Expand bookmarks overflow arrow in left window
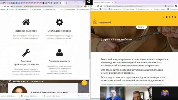This screenshot has width=178, height=100. (x=61, y=9)
